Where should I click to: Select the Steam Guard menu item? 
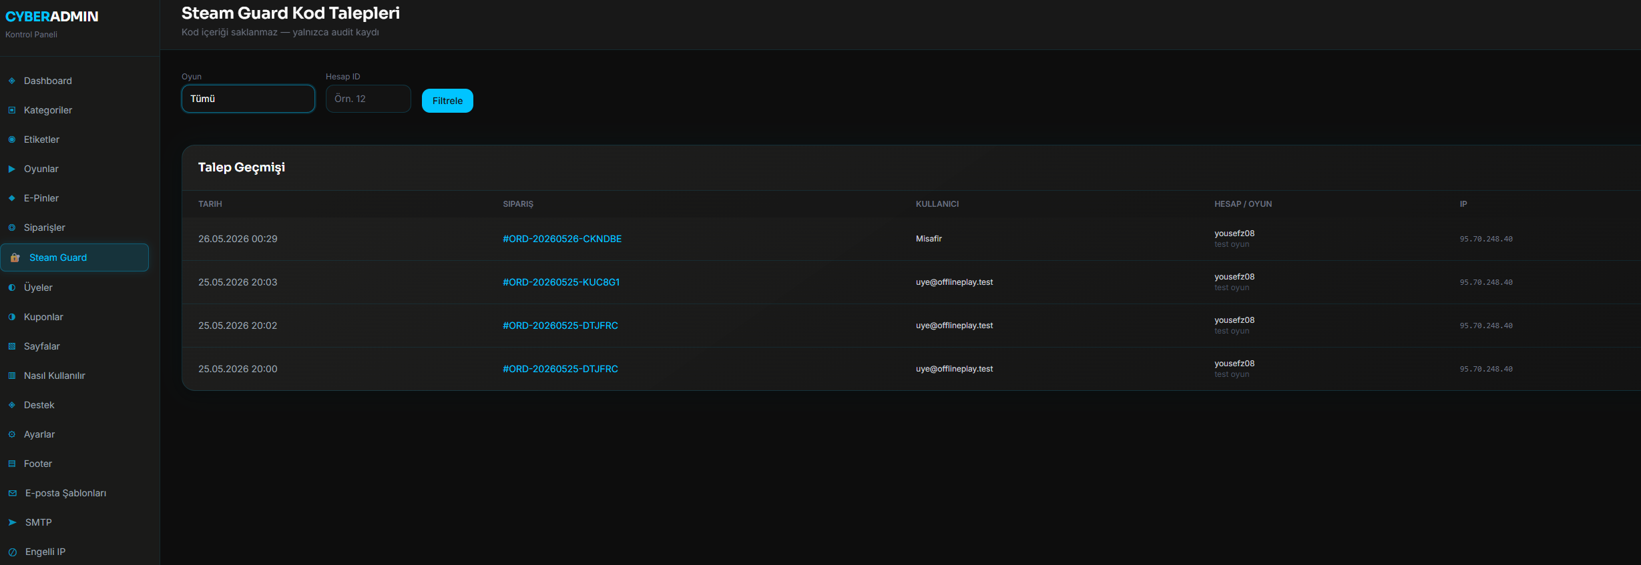click(75, 257)
